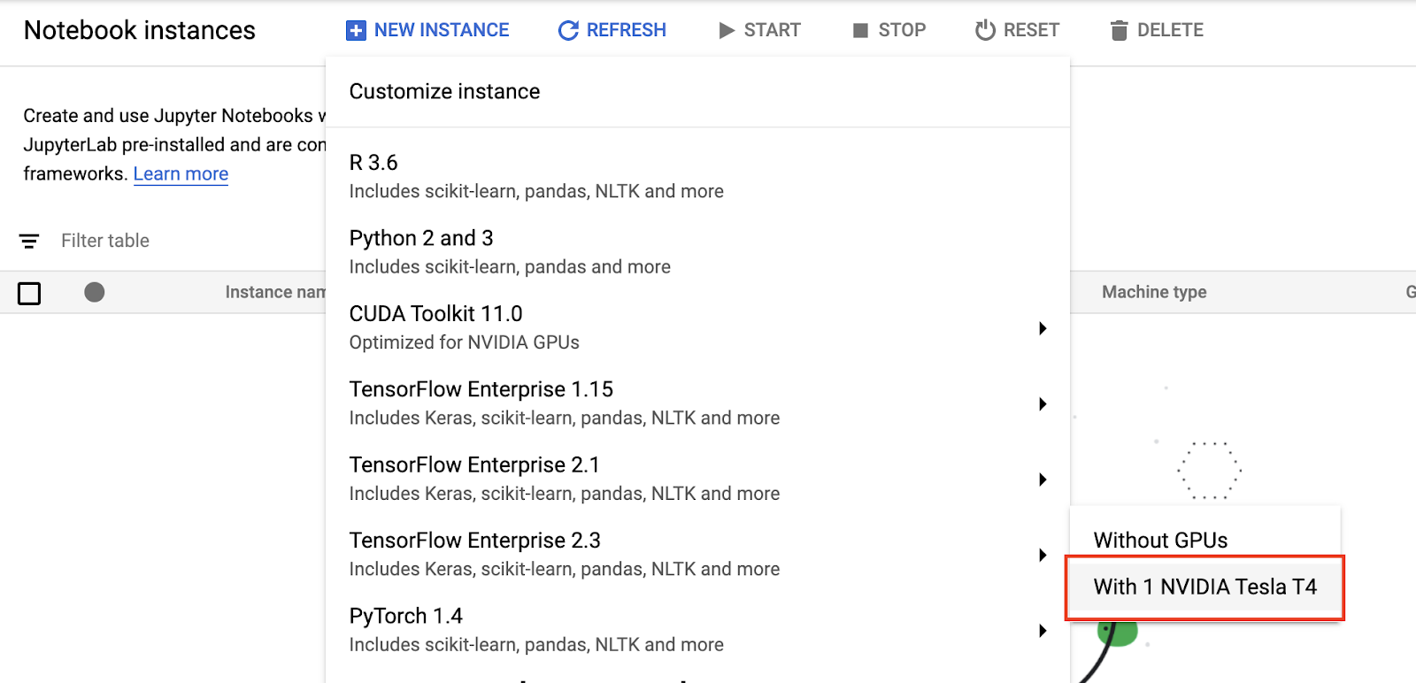Expand the PyTorch 1.4 submenu arrow
Screen dimensions: 1416x683
click(1043, 631)
